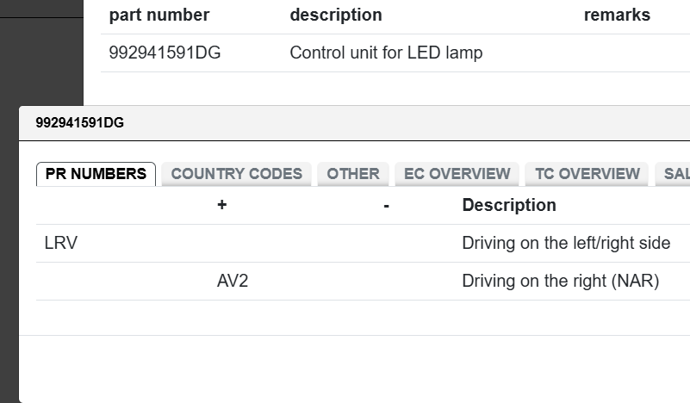Image resolution: width=690 pixels, height=403 pixels.
Task: Show the EC OVERVIEW tab
Action: [457, 174]
